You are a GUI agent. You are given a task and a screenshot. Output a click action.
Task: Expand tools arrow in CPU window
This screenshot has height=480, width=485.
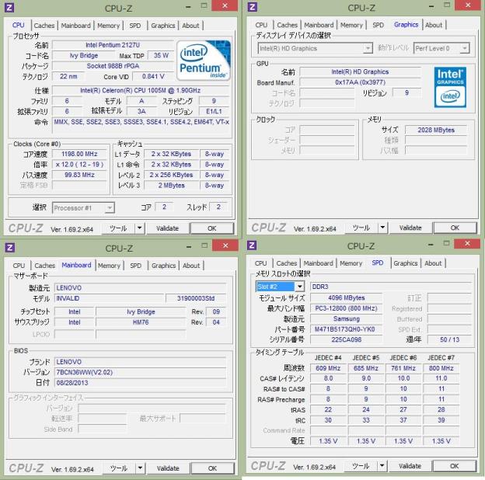[x=139, y=228]
